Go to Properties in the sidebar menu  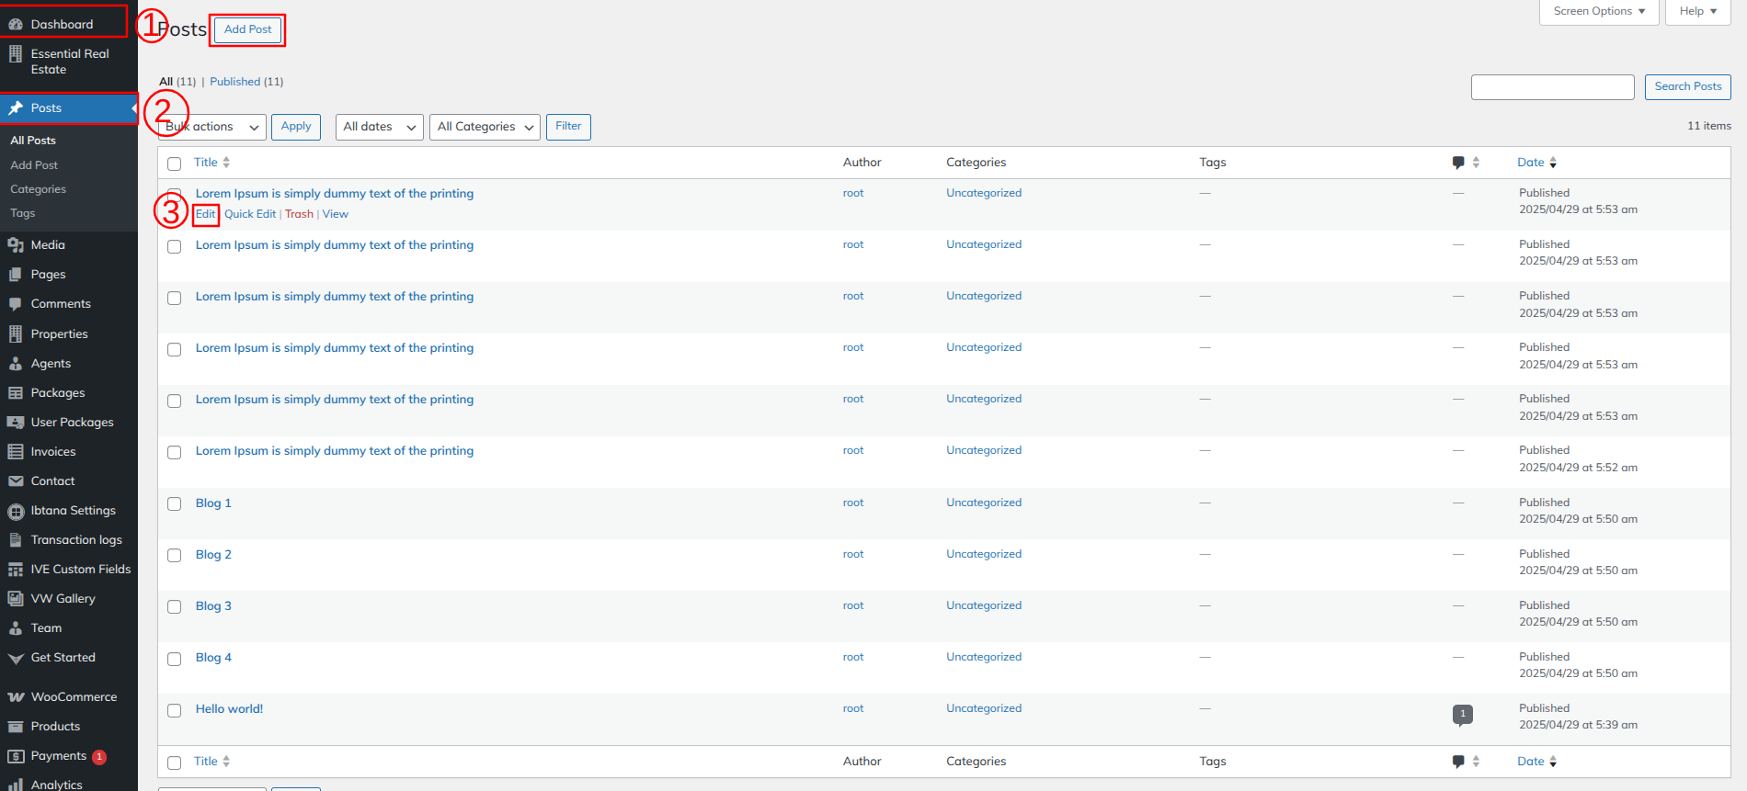(59, 334)
